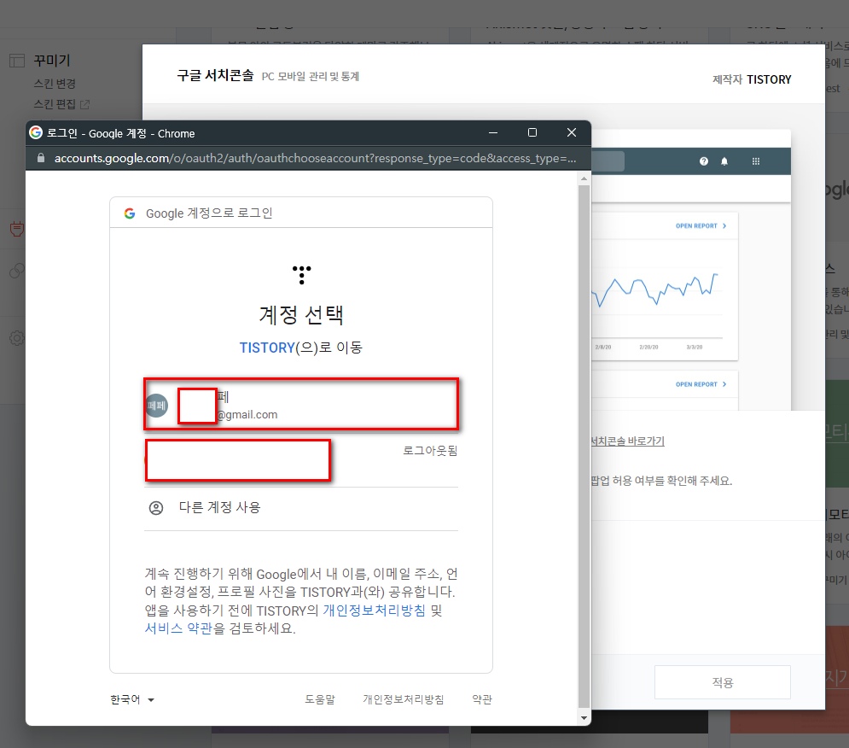The width and height of the screenshot is (849, 748).
Task: Click the red plugin icon in the sidebar
Action: point(17,229)
